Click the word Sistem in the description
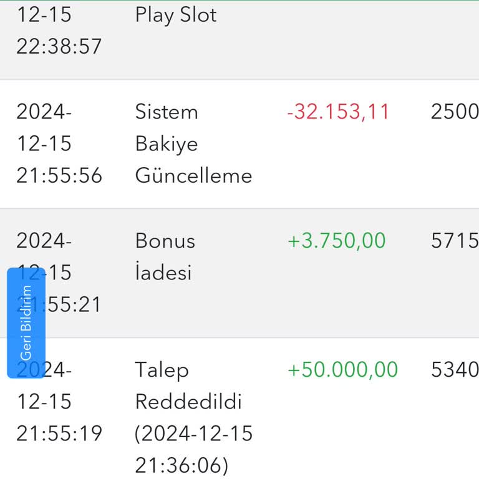The width and height of the screenshot is (479, 479). [167, 112]
